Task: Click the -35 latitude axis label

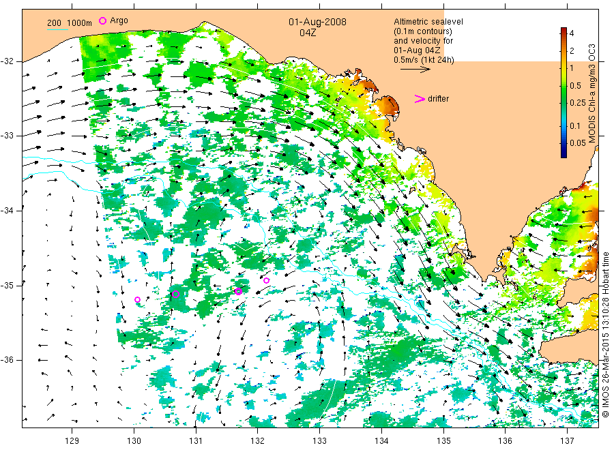Action: 7,286
